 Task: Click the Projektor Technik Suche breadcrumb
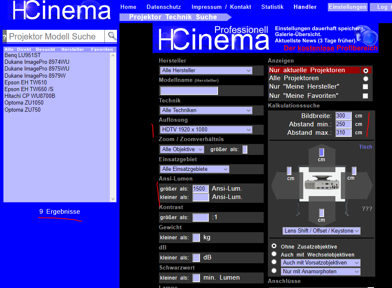(173, 17)
